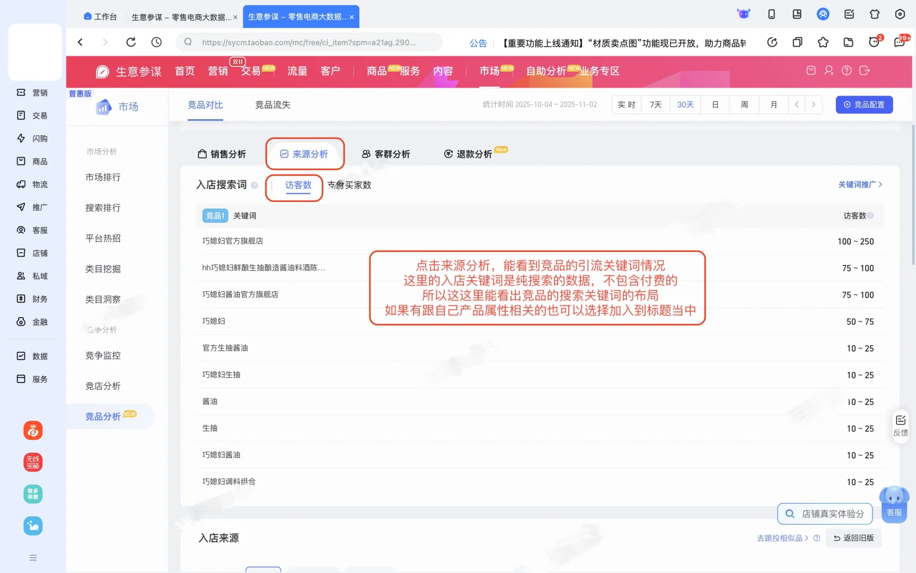Open 闪购 in the left sidebar
Image resolution: width=916 pixels, height=573 pixels.
click(32, 138)
